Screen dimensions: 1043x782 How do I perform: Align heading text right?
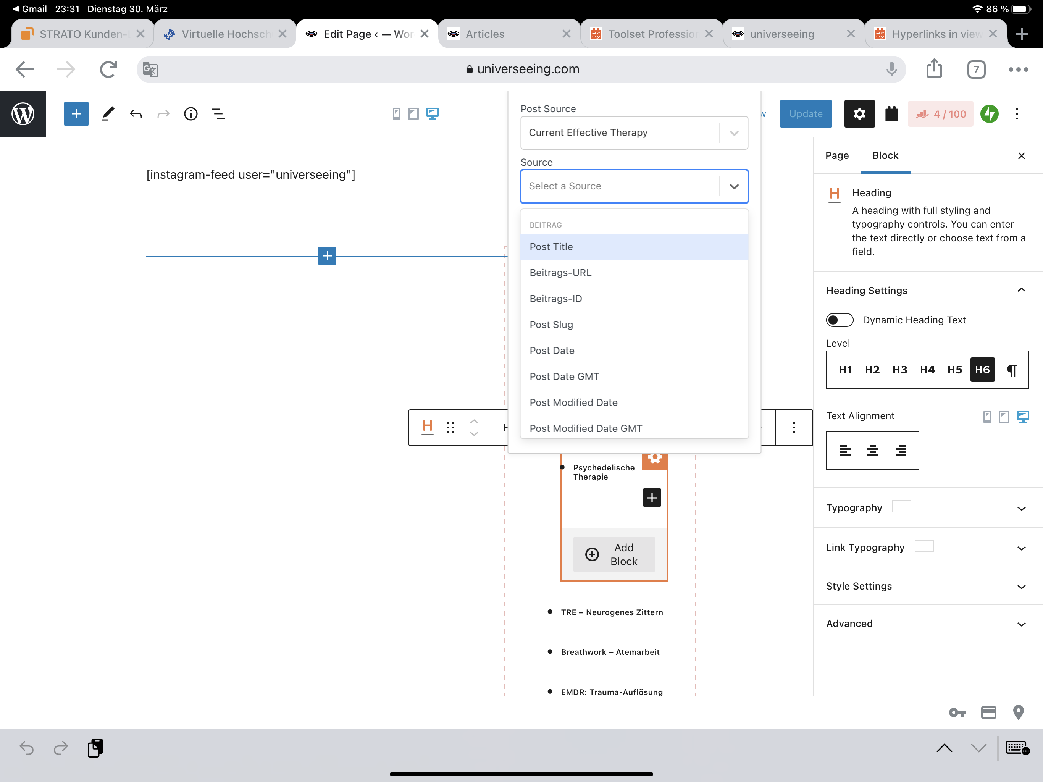pos(901,451)
